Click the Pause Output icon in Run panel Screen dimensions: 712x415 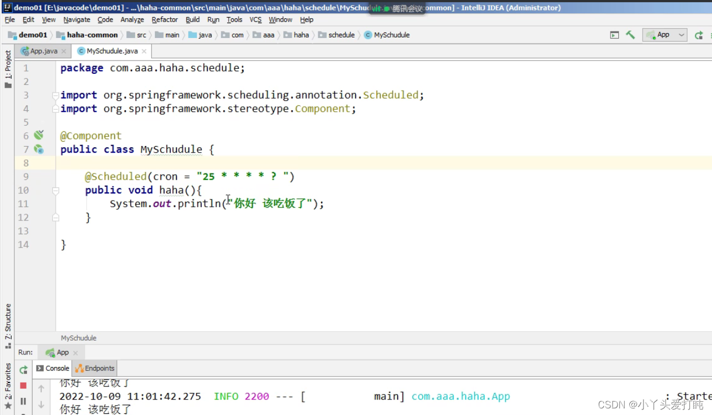[x=23, y=401]
